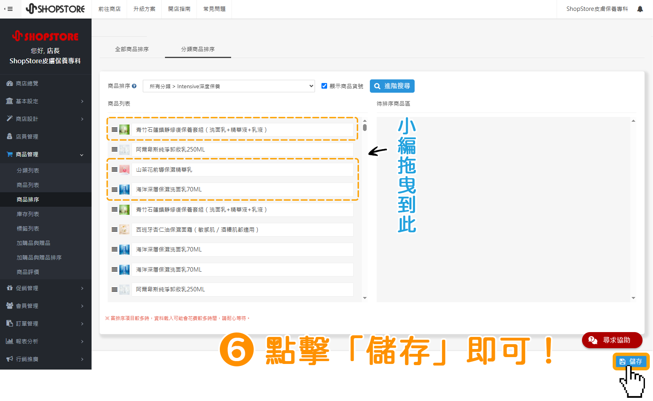Open the 商品排序 category dropdown
Screen dimensions: 653x401
[229, 86]
